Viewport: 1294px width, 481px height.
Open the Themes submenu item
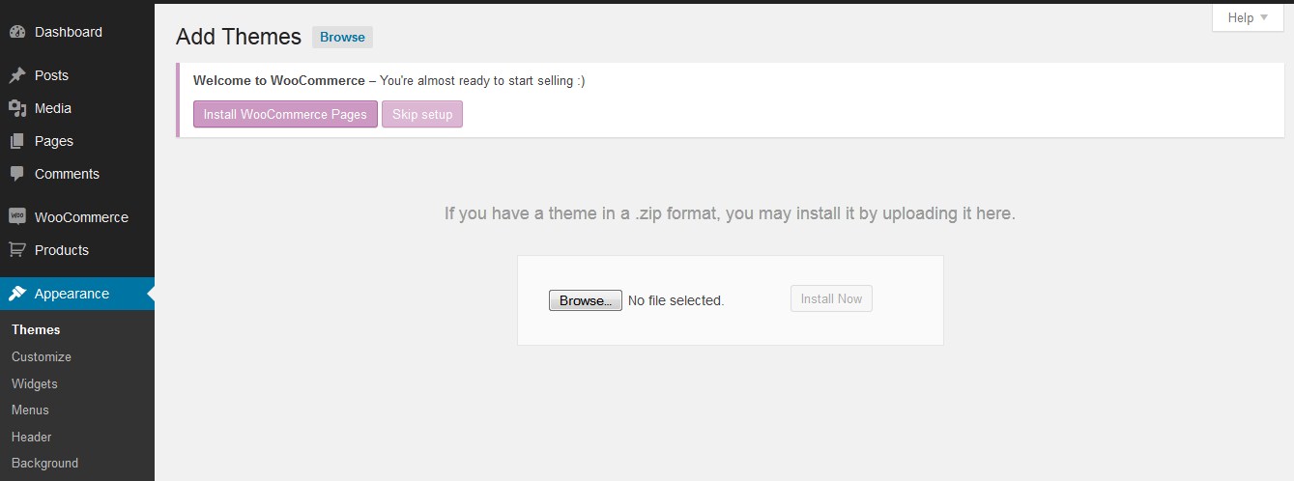coord(36,330)
